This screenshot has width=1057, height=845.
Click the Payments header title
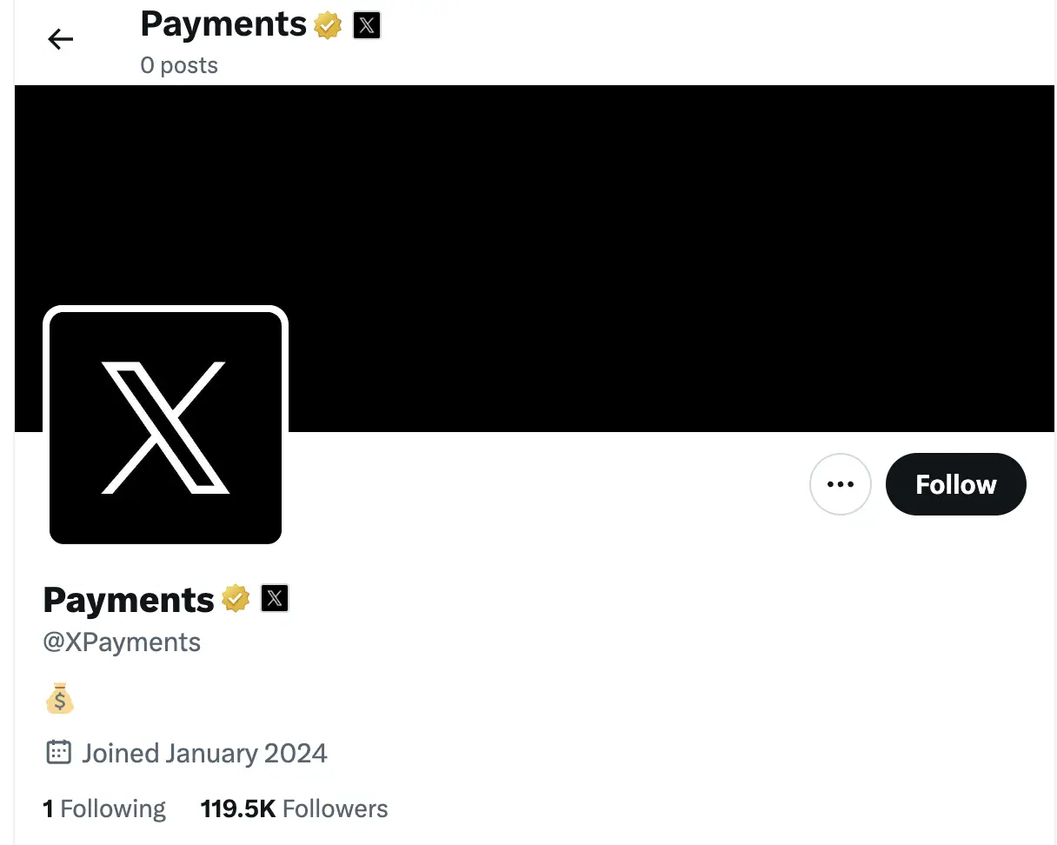tap(223, 23)
